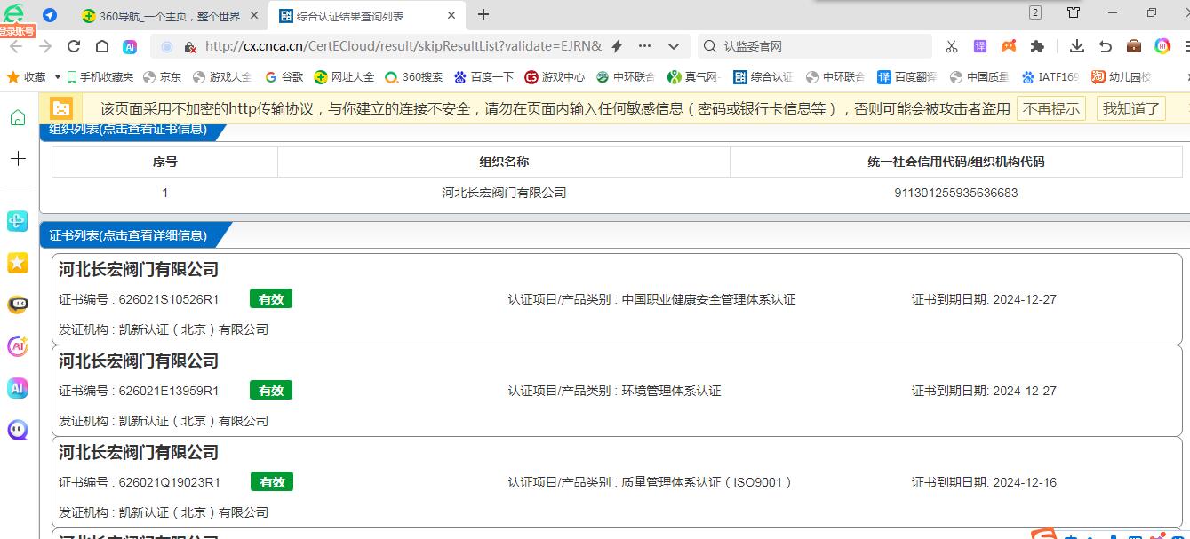Screen dimensions: 1190x539
Task: Open the address bar three-dots menu
Action: [x=645, y=46]
